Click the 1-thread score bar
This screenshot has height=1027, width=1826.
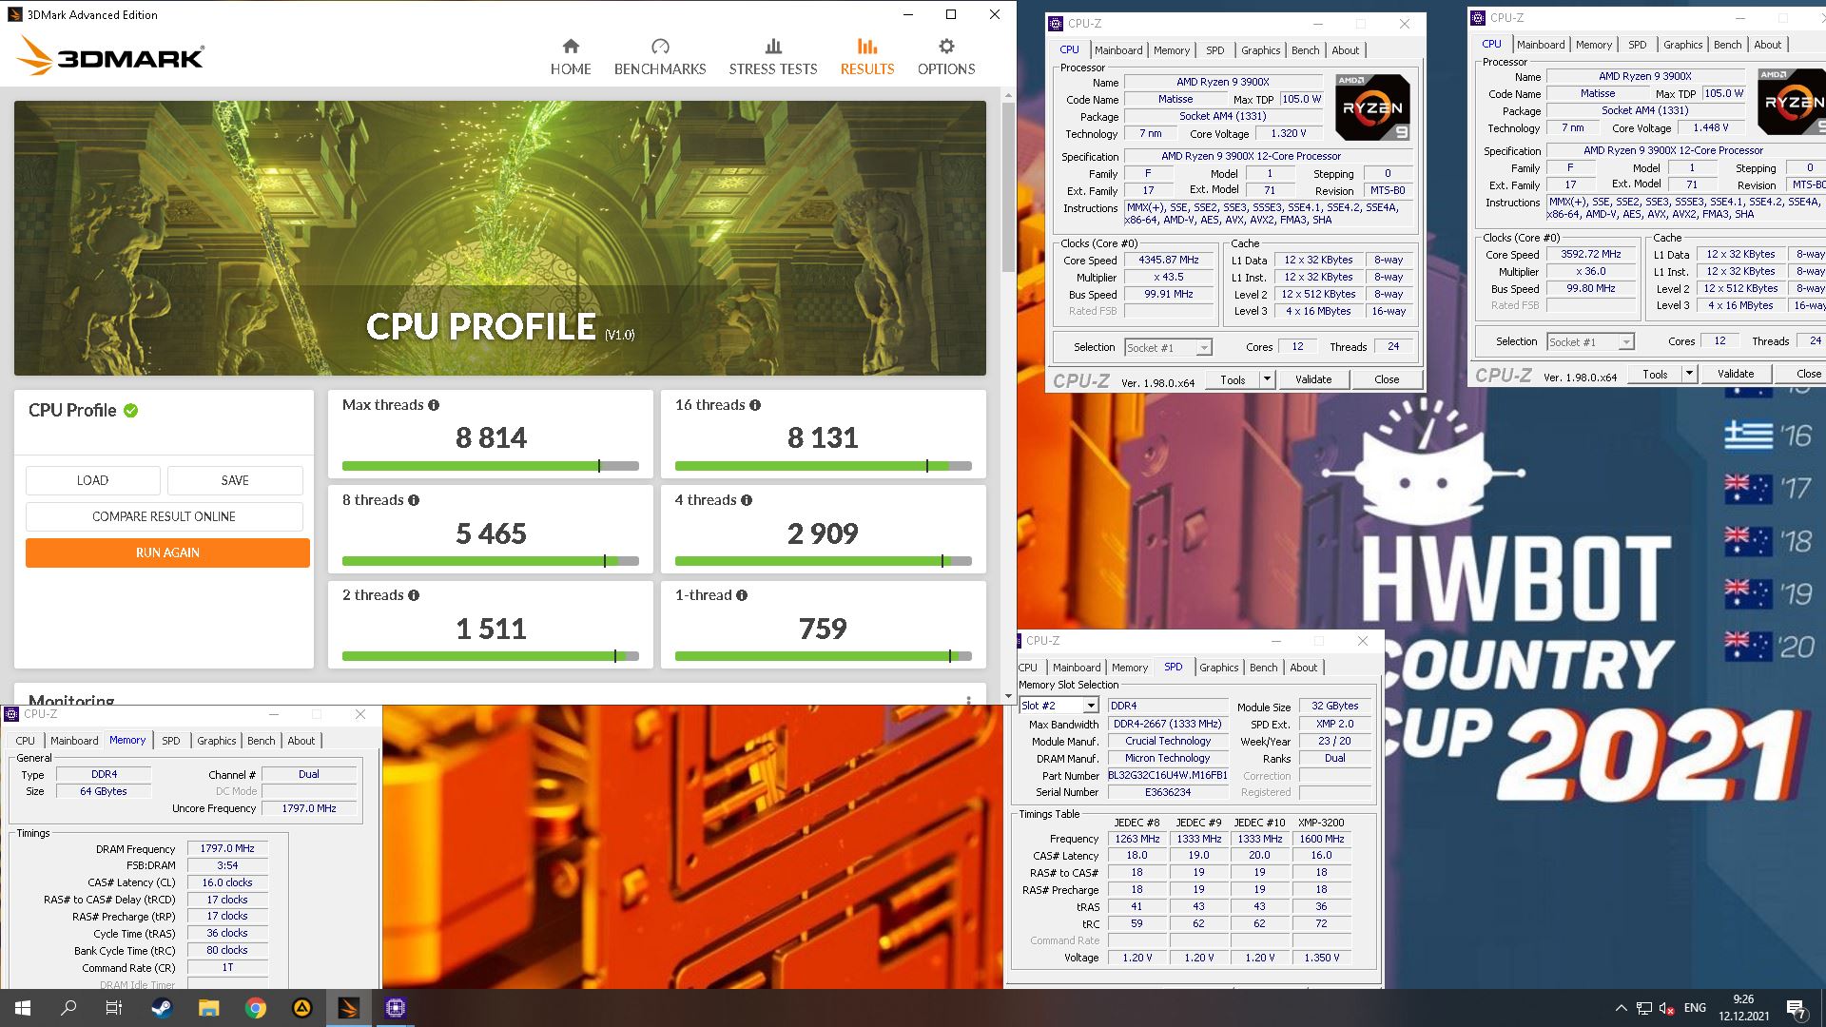point(824,656)
